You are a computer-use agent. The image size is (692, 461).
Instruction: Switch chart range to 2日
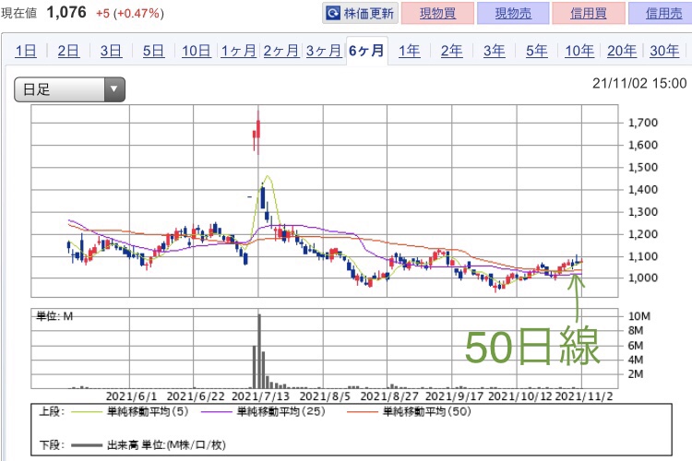(x=68, y=51)
